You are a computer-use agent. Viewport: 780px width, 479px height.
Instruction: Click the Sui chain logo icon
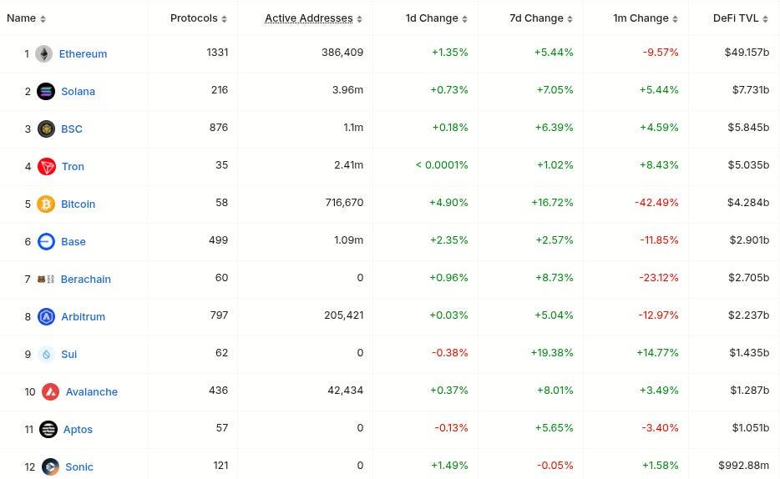tap(46, 354)
